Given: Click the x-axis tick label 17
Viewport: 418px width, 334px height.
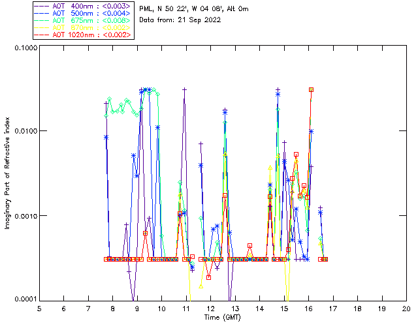Looking at the screenshot, I should tap(333, 309).
